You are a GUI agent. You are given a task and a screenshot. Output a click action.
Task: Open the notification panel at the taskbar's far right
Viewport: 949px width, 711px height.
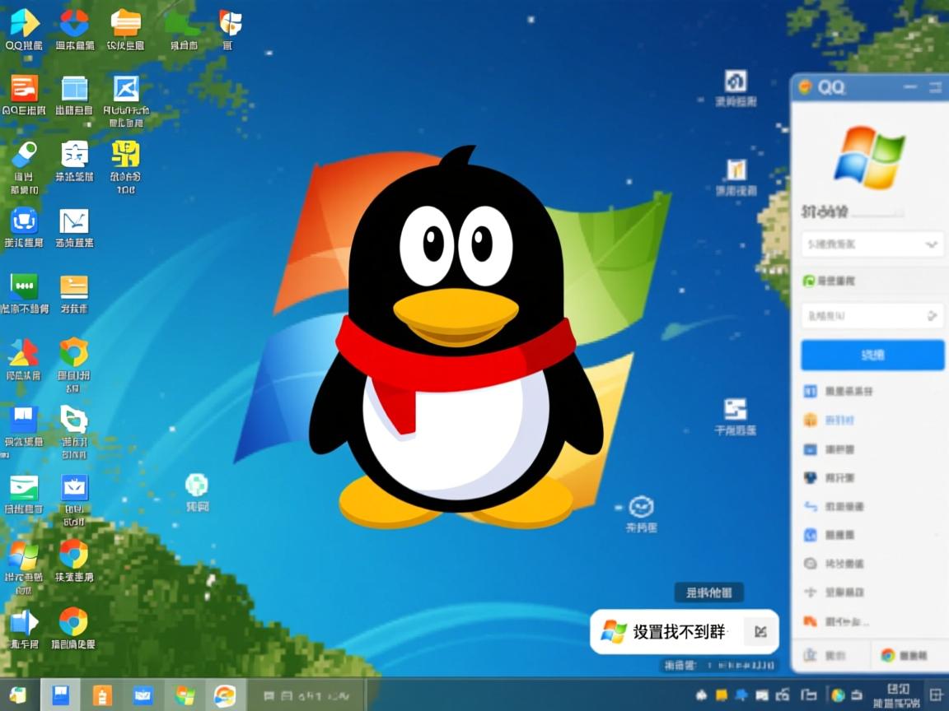(x=936, y=695)
